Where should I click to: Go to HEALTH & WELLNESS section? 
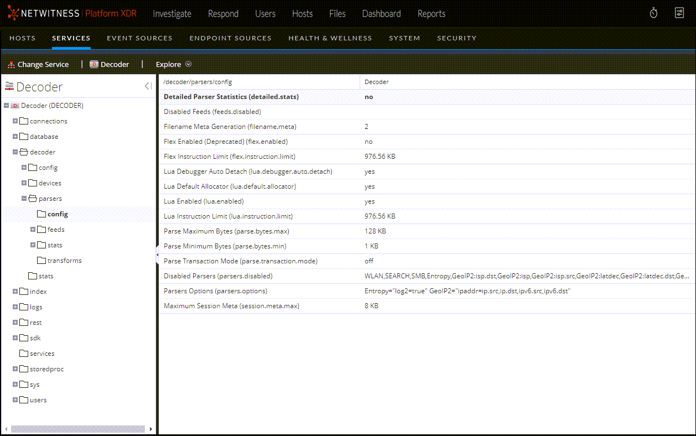click(x=330, y=38)
